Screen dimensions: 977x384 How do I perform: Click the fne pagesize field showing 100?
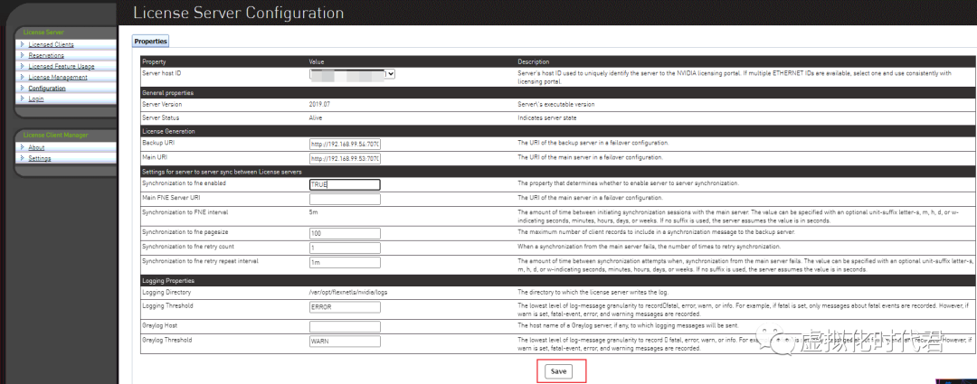(x=345, y=233)
